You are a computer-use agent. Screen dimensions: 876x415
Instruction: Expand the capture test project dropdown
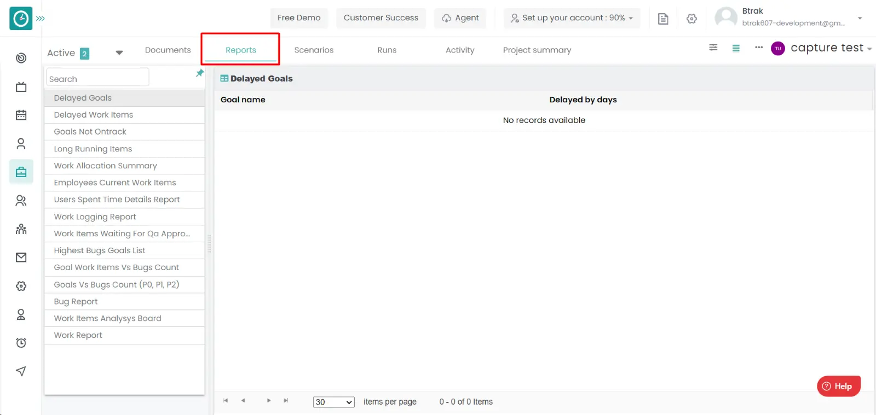point(869,49)
